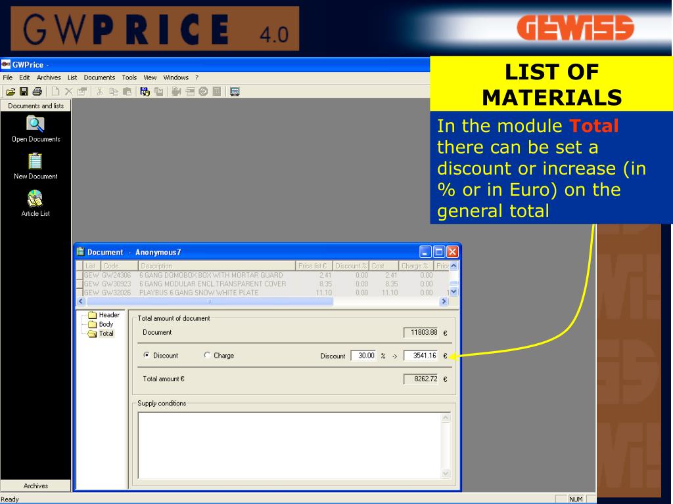This screenshot has width=673, height=504.
Task: Click the Document window title icon
Action: coord(80,251)
